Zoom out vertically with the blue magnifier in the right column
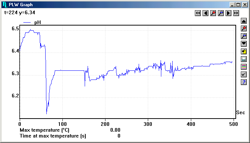The width and height of the screenshot is (250, 143). click(244, 36)
